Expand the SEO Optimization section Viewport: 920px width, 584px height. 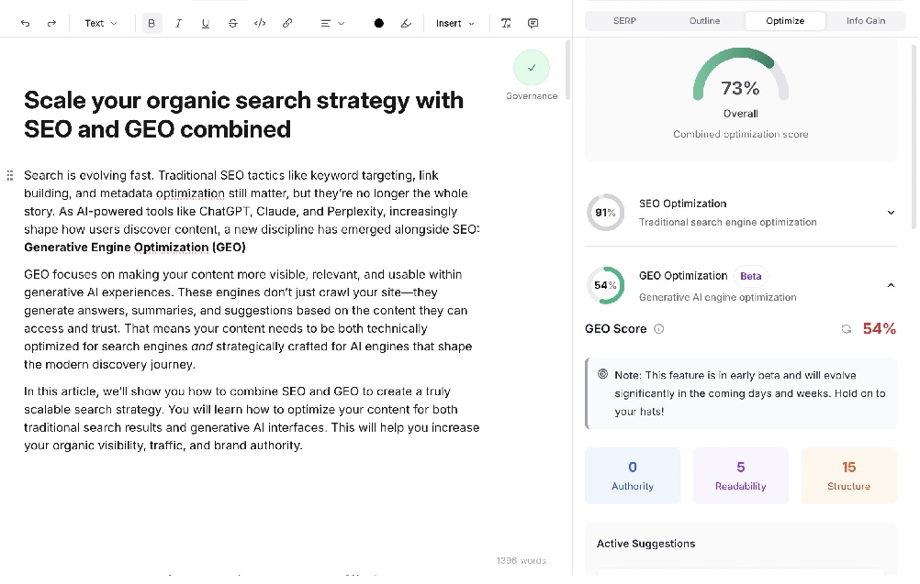tap(890, 213)
